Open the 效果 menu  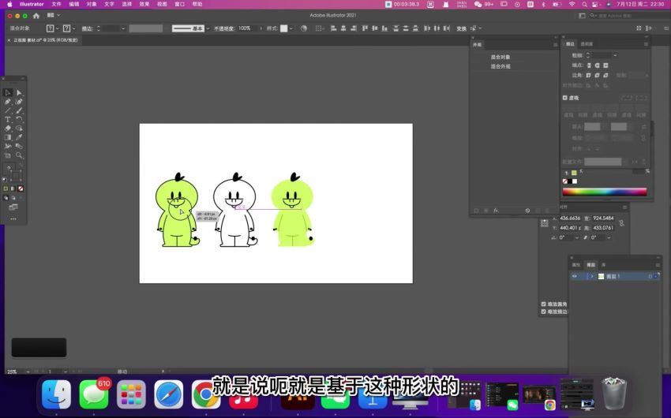coord(144,4)
